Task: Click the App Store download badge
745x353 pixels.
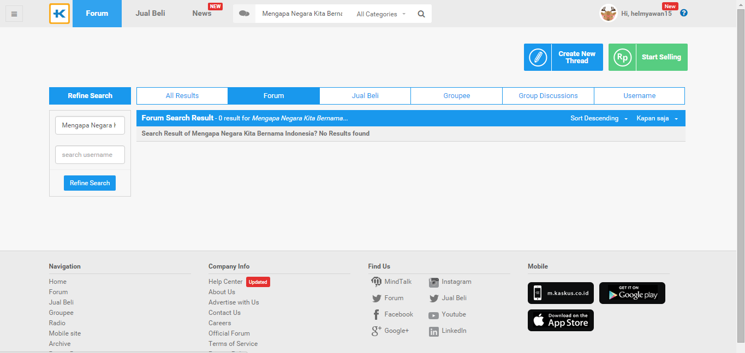Action: click(561, 320)
